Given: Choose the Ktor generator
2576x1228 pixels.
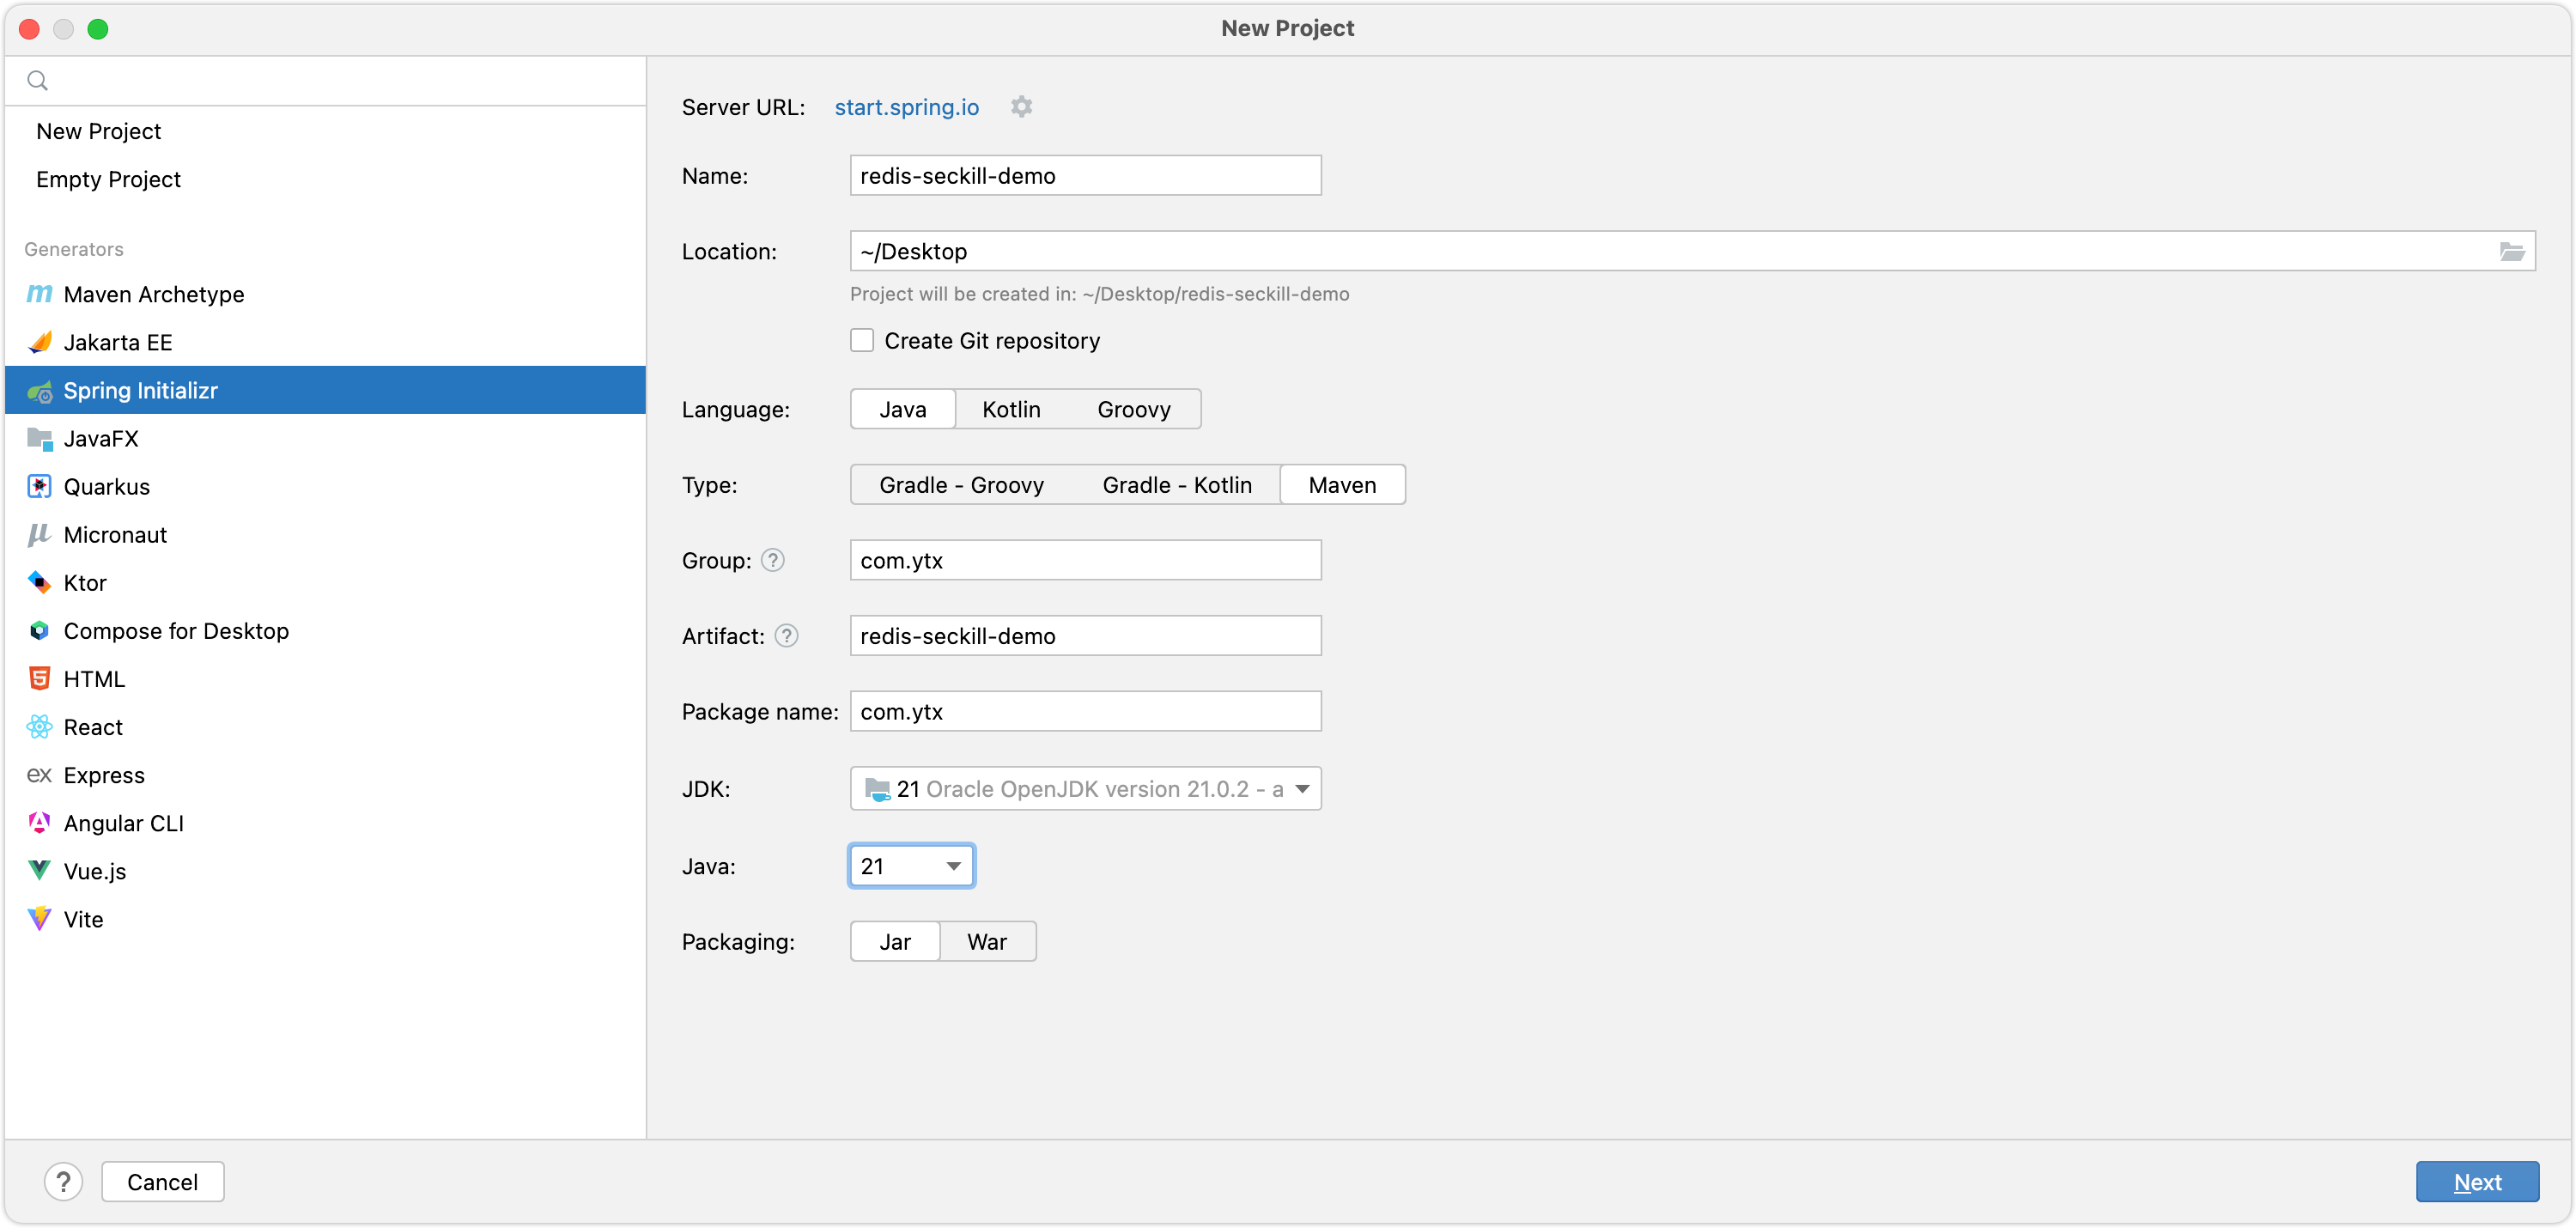Looking at the screenshot, I should [x=84, y=583].
